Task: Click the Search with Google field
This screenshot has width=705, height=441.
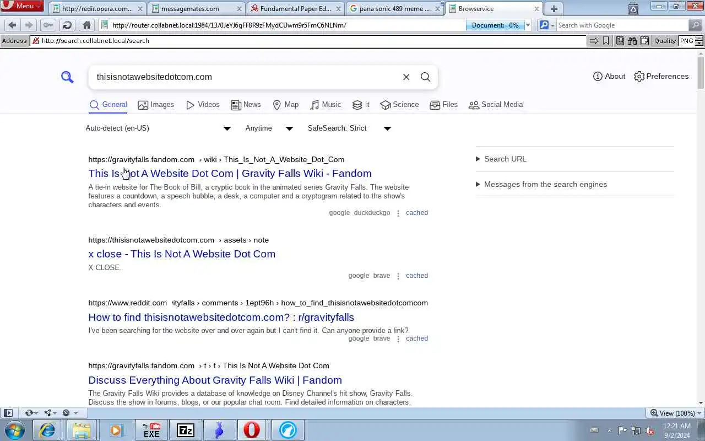Action: (622, 25)
